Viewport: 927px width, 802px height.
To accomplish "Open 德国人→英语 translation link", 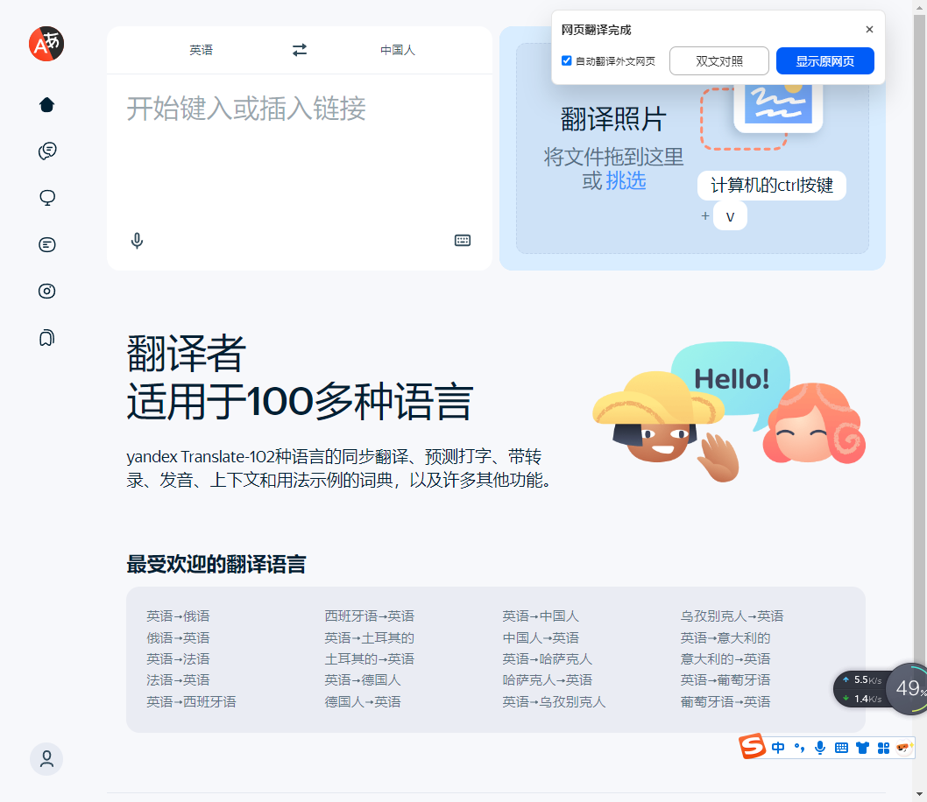I will (x=363, y=701).
